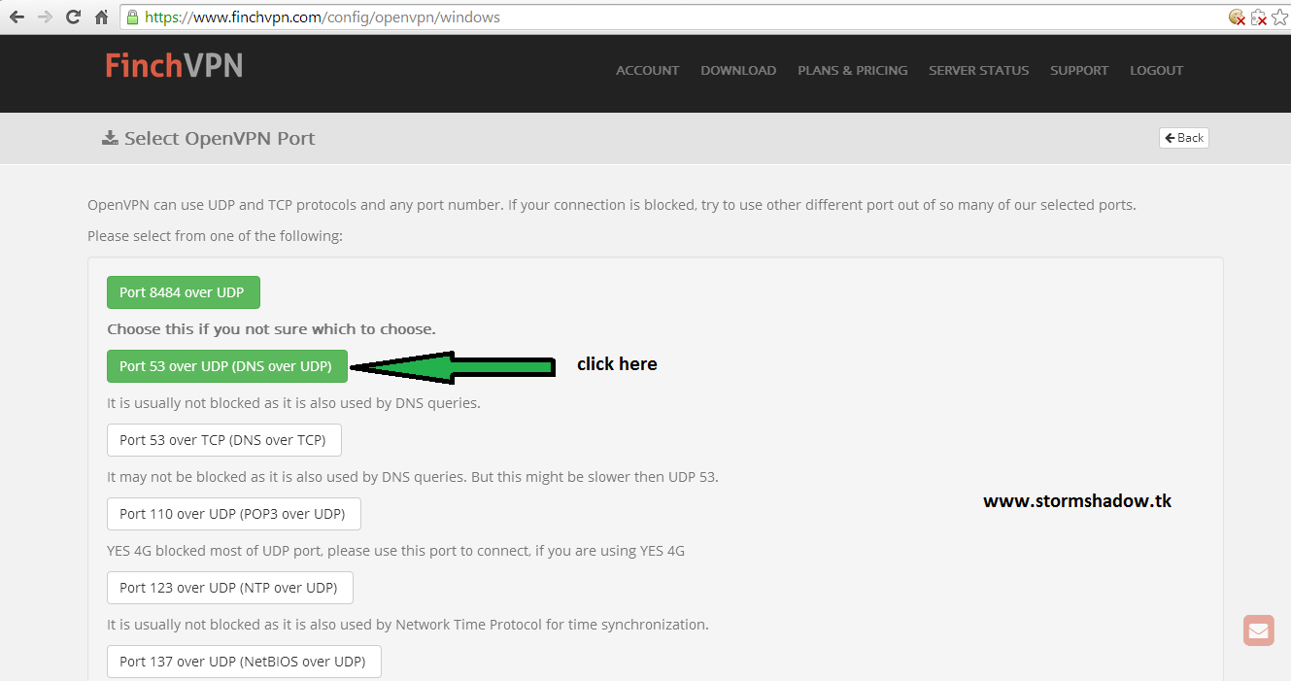Screen dimensions: 1291x681
Task: Go back using the browser back arrow
Action: pos(17,17)
